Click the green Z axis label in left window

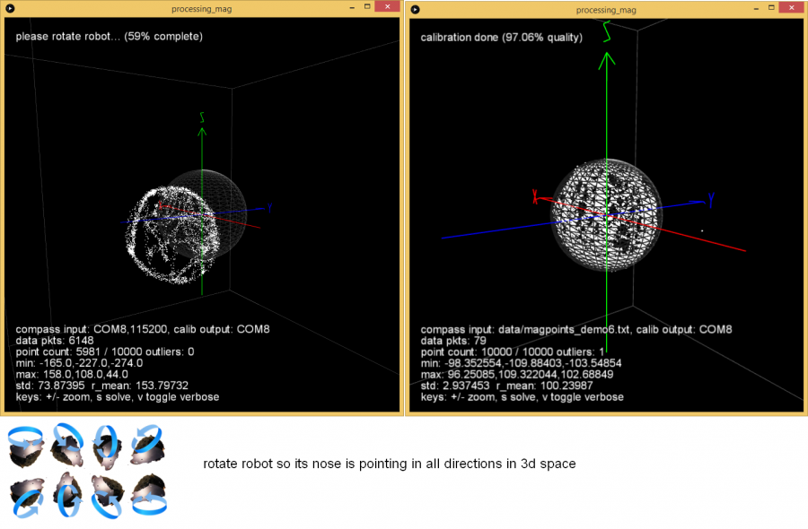pyautogui.click(x=202, y=117)
